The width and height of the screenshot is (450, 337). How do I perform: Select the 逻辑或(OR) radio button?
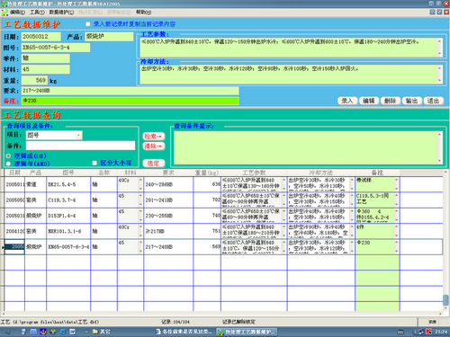[8, 155]
